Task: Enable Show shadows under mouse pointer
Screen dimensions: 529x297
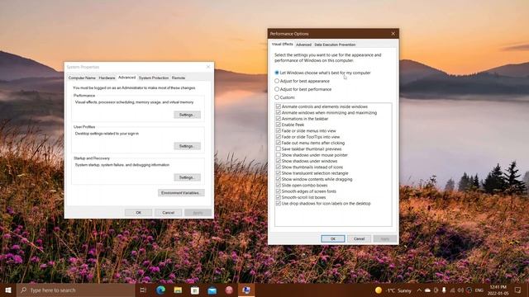Action: click(x=279, y=155)
